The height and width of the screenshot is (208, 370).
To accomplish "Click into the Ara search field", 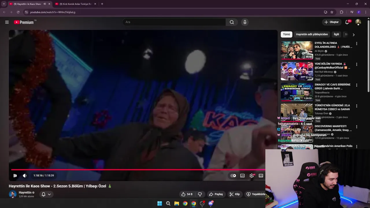I will [x=174, y=22].
